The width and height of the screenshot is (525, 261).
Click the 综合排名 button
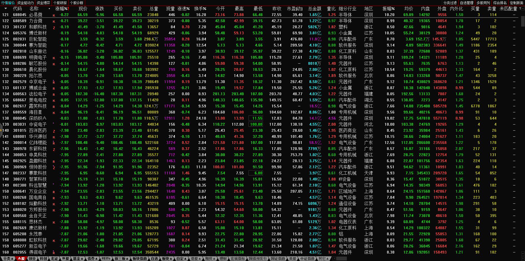pyautogui.click(x=500, y=3)
